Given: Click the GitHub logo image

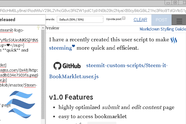Looking at the screenshot, I should (67, 66).
